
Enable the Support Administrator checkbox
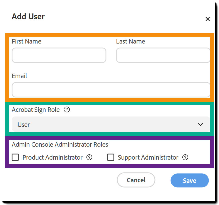[x=111, y=157]
